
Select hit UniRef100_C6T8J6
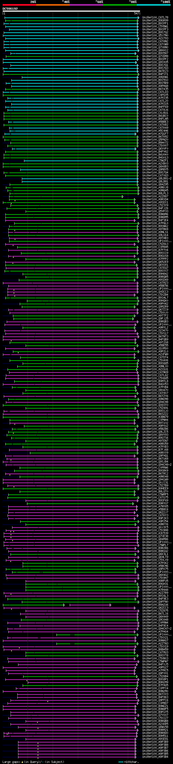[155, 110]
